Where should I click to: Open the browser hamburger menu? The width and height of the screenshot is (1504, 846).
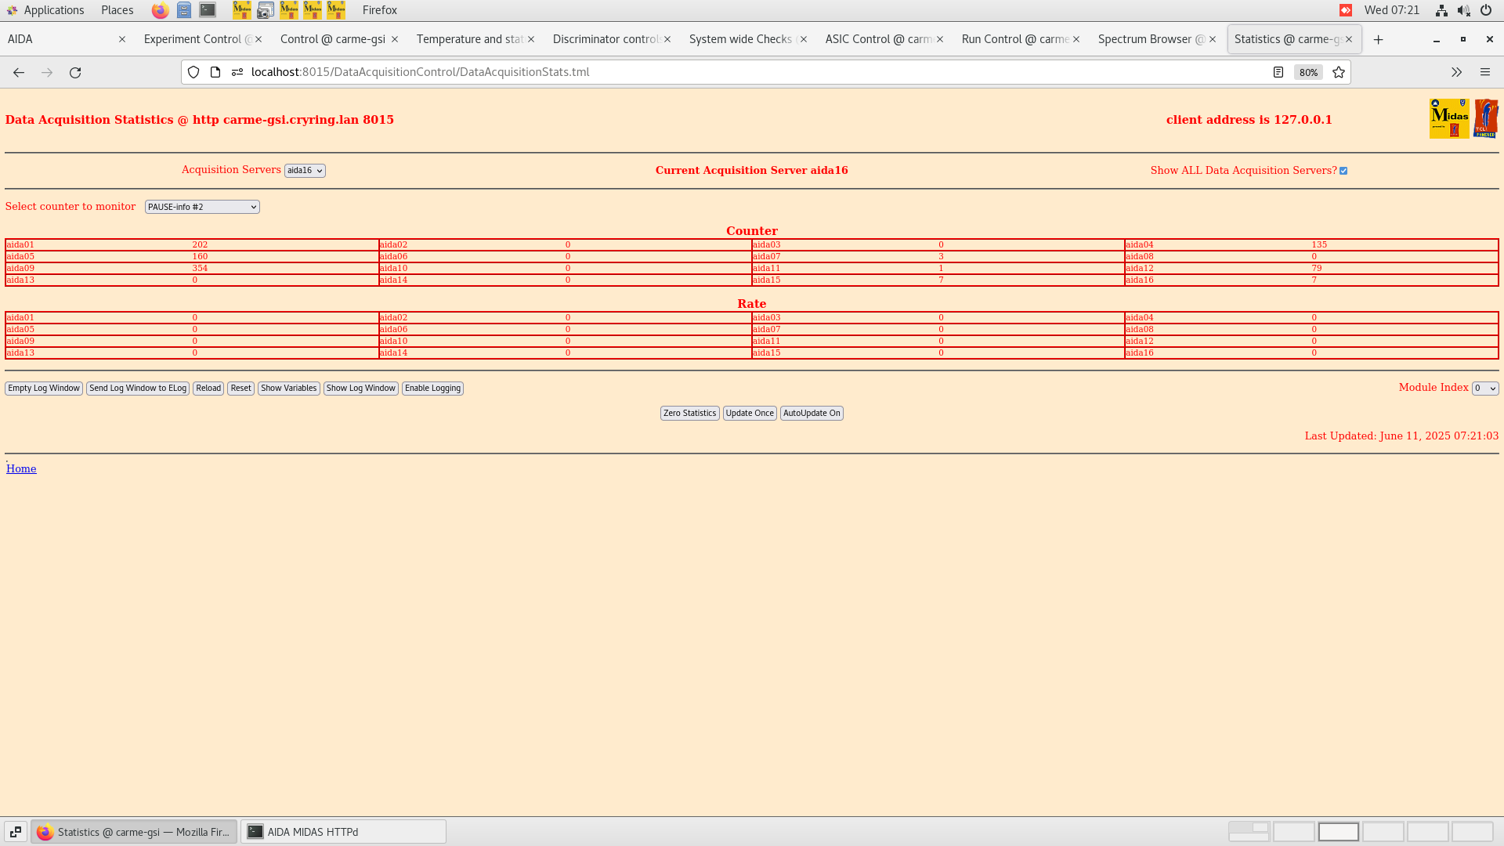[x=1485, y=72]
